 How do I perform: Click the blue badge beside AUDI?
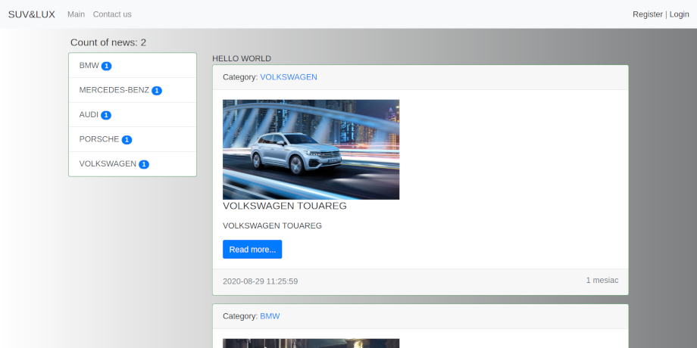click(x=106, y=115)
